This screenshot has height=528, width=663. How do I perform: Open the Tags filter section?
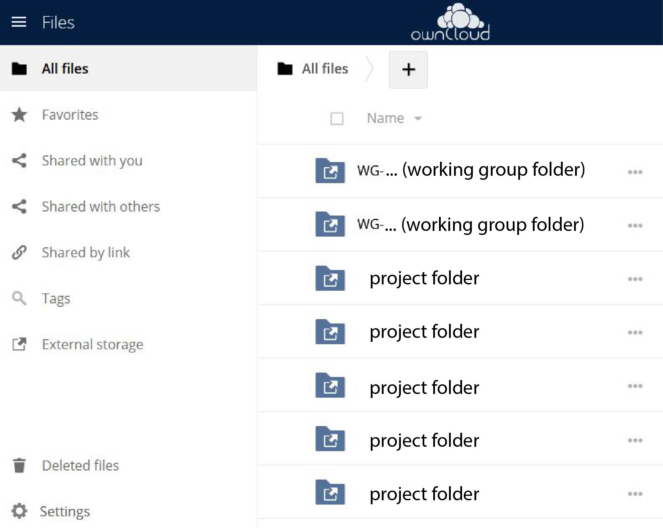[x=56, y=298]
